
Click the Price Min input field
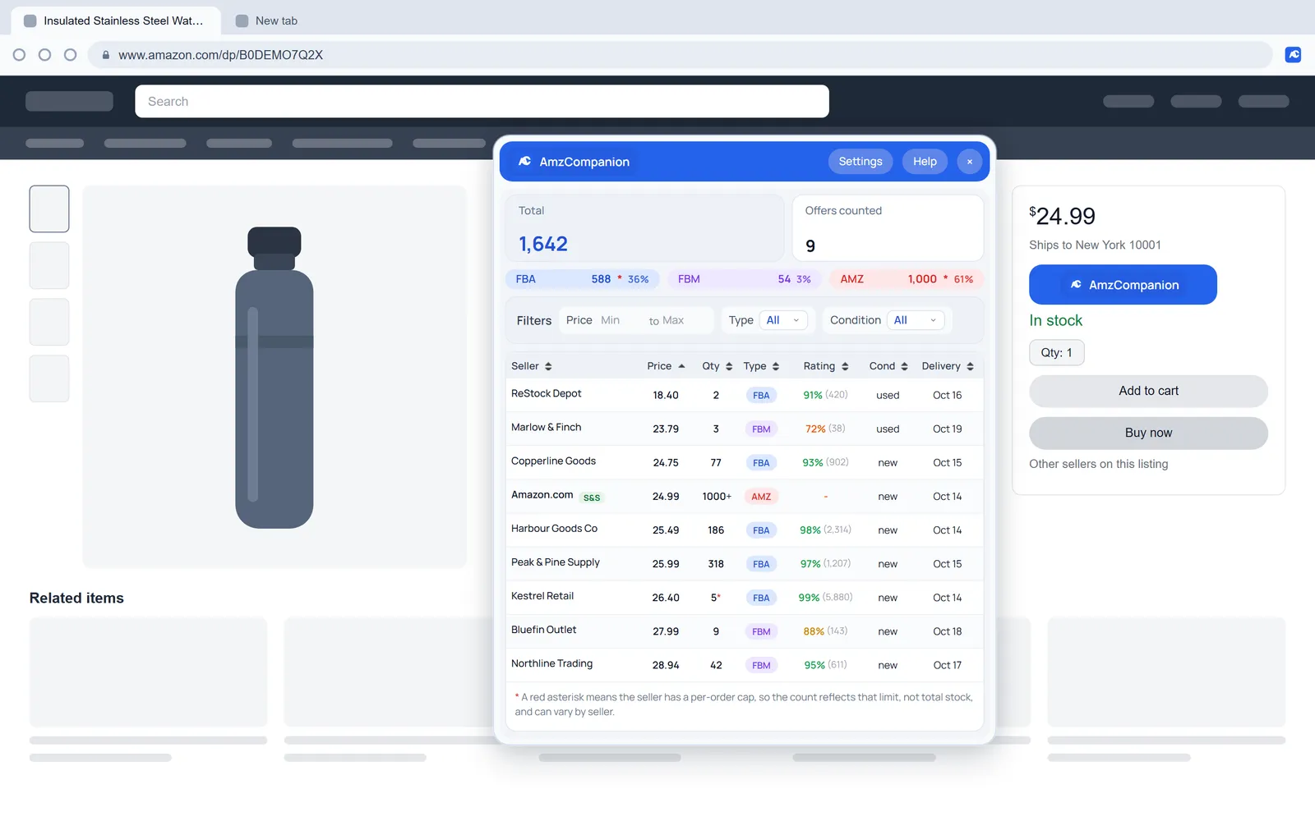[619, 320]
